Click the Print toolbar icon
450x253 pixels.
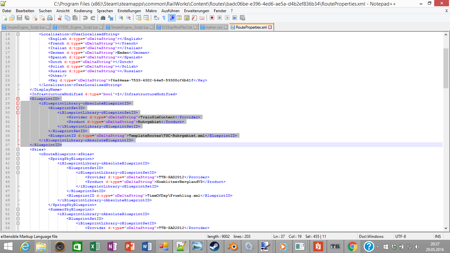pos(50,18)
